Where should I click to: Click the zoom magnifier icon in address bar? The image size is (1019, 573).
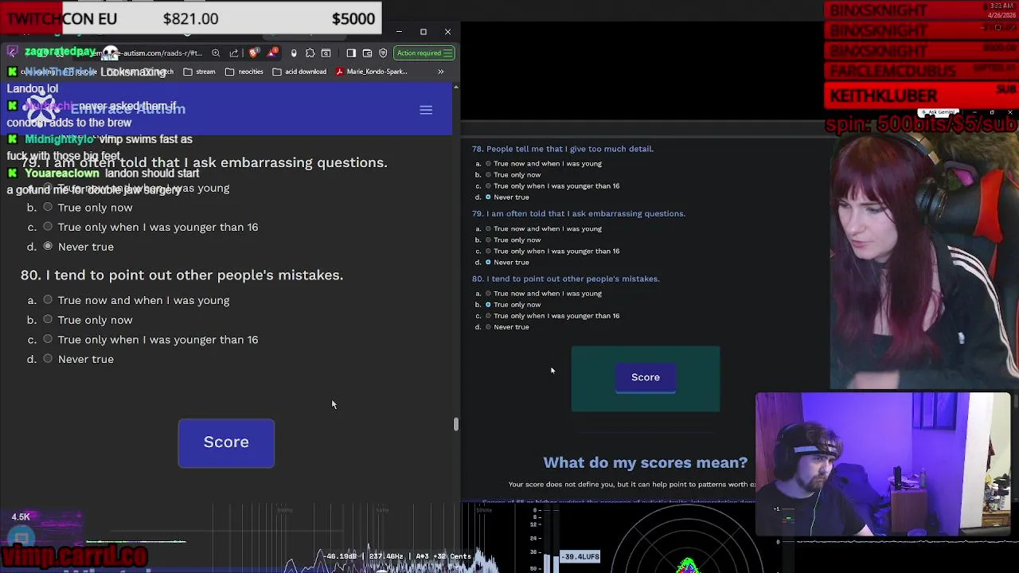coord(216,53)
